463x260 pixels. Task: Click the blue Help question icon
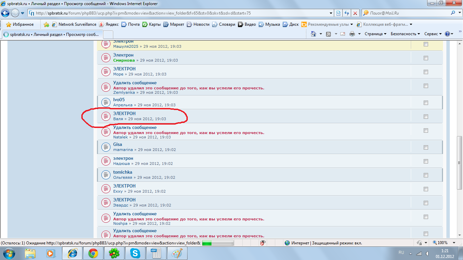(447, 34)
